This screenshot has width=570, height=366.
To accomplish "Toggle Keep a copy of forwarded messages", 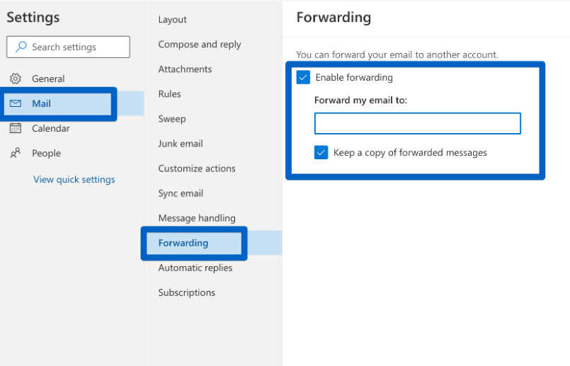I will [x=321, y=153].
